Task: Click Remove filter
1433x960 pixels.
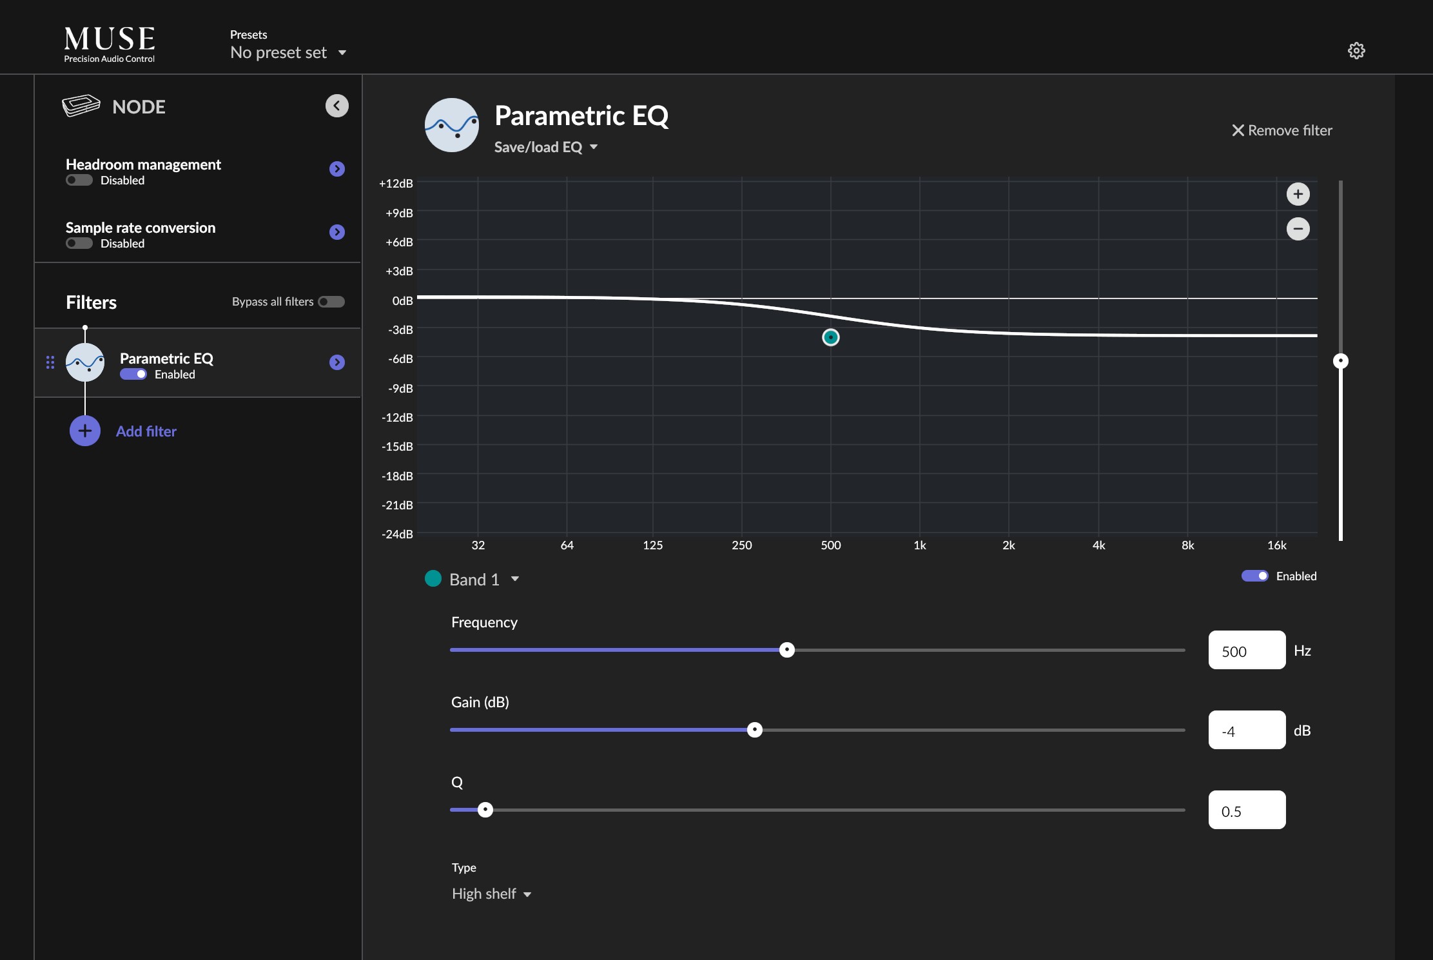Action: 1282,130
